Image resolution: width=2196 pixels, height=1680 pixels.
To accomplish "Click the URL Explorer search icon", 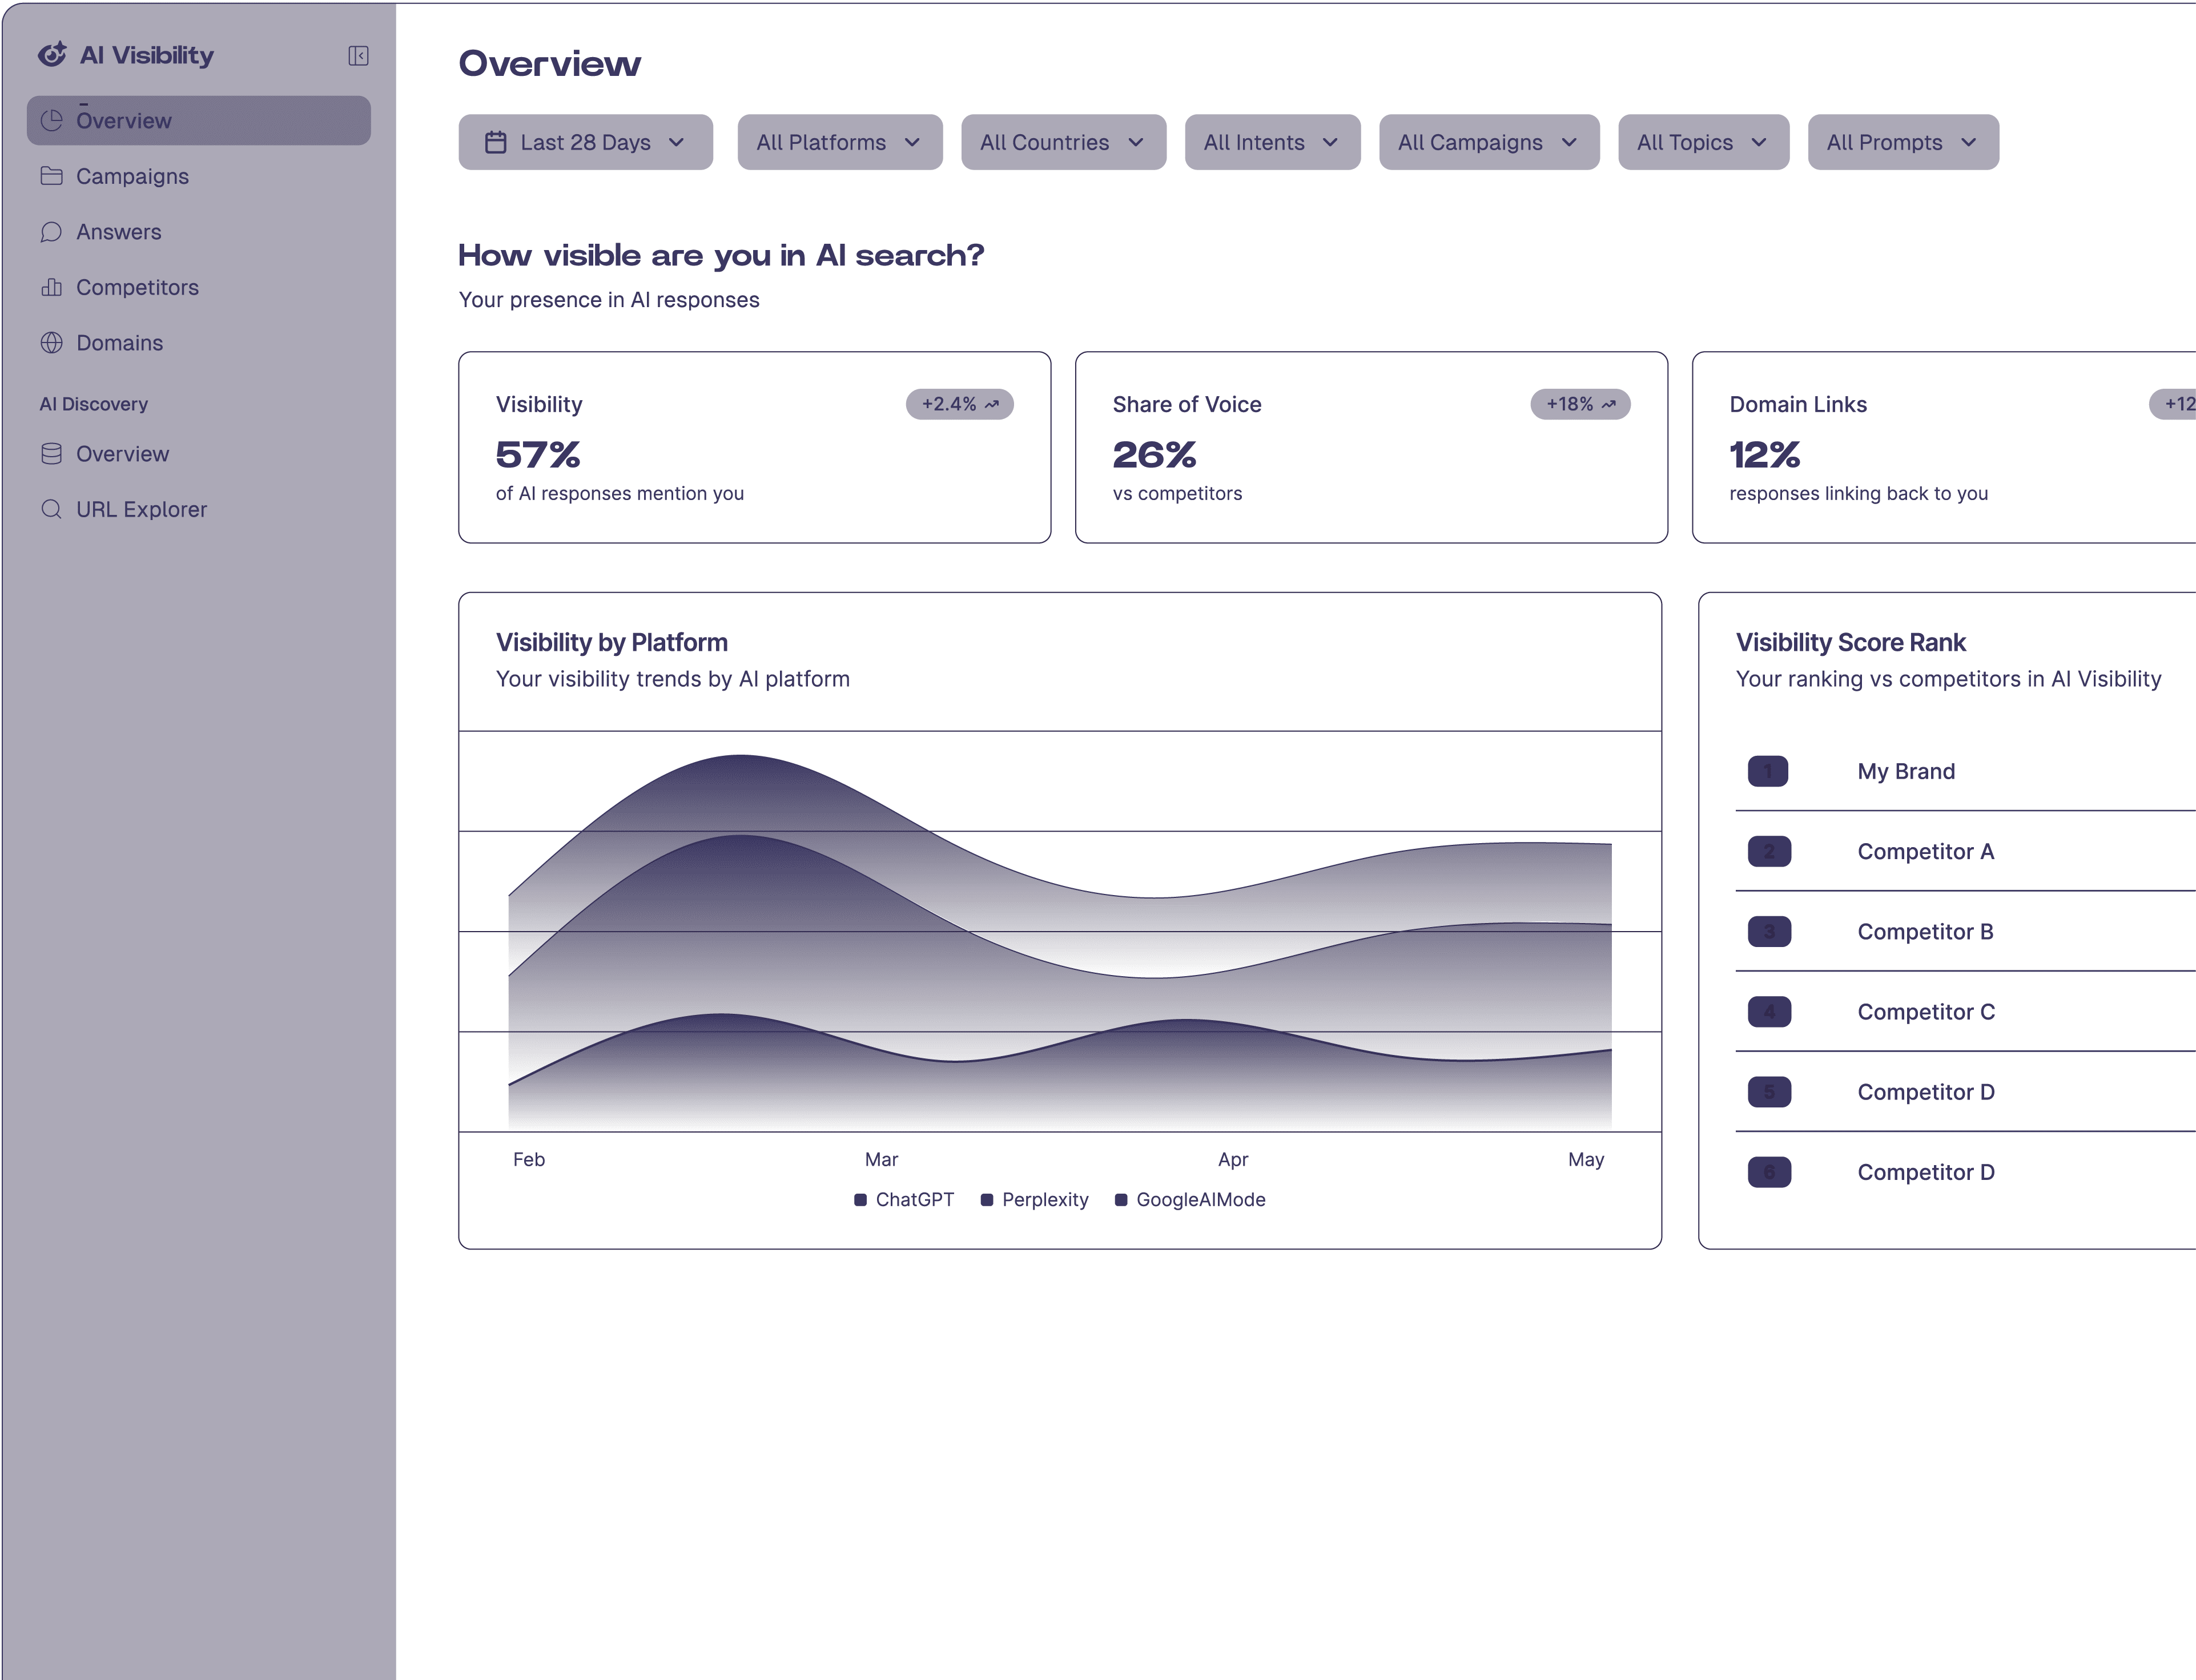I will (52, 509).
